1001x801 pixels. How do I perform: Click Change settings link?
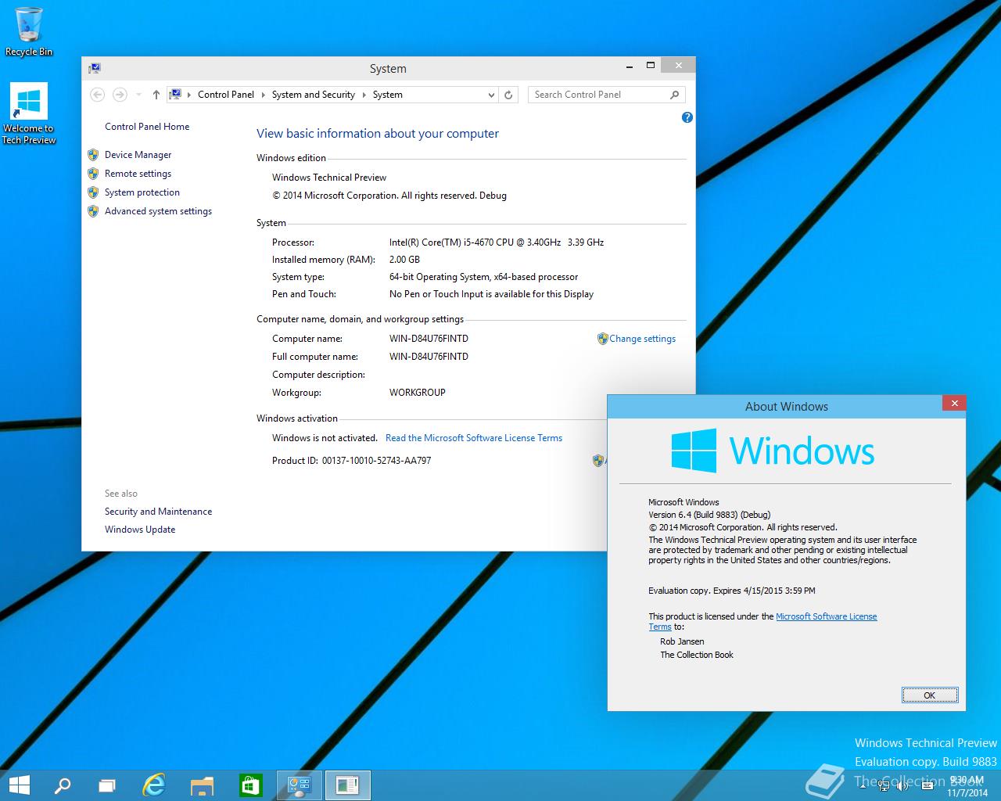pyautogui.click(x=642, y=339)
